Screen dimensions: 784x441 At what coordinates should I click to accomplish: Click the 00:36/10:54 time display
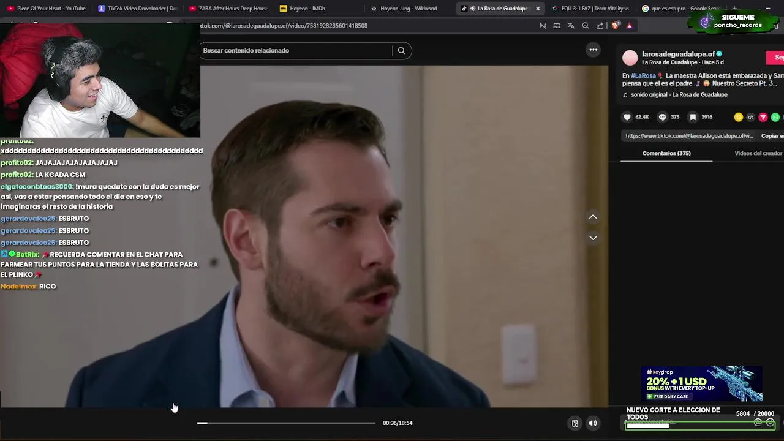[398, 423]
